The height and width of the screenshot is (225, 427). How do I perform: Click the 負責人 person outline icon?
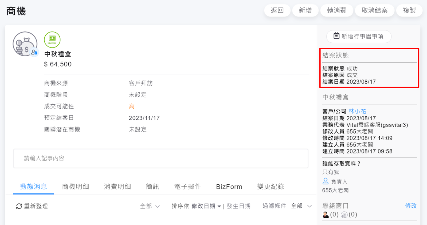coord(326,181)
